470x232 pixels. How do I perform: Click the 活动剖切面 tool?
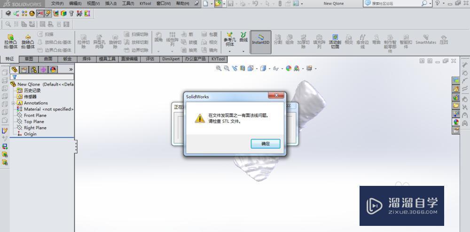(335, 41)
